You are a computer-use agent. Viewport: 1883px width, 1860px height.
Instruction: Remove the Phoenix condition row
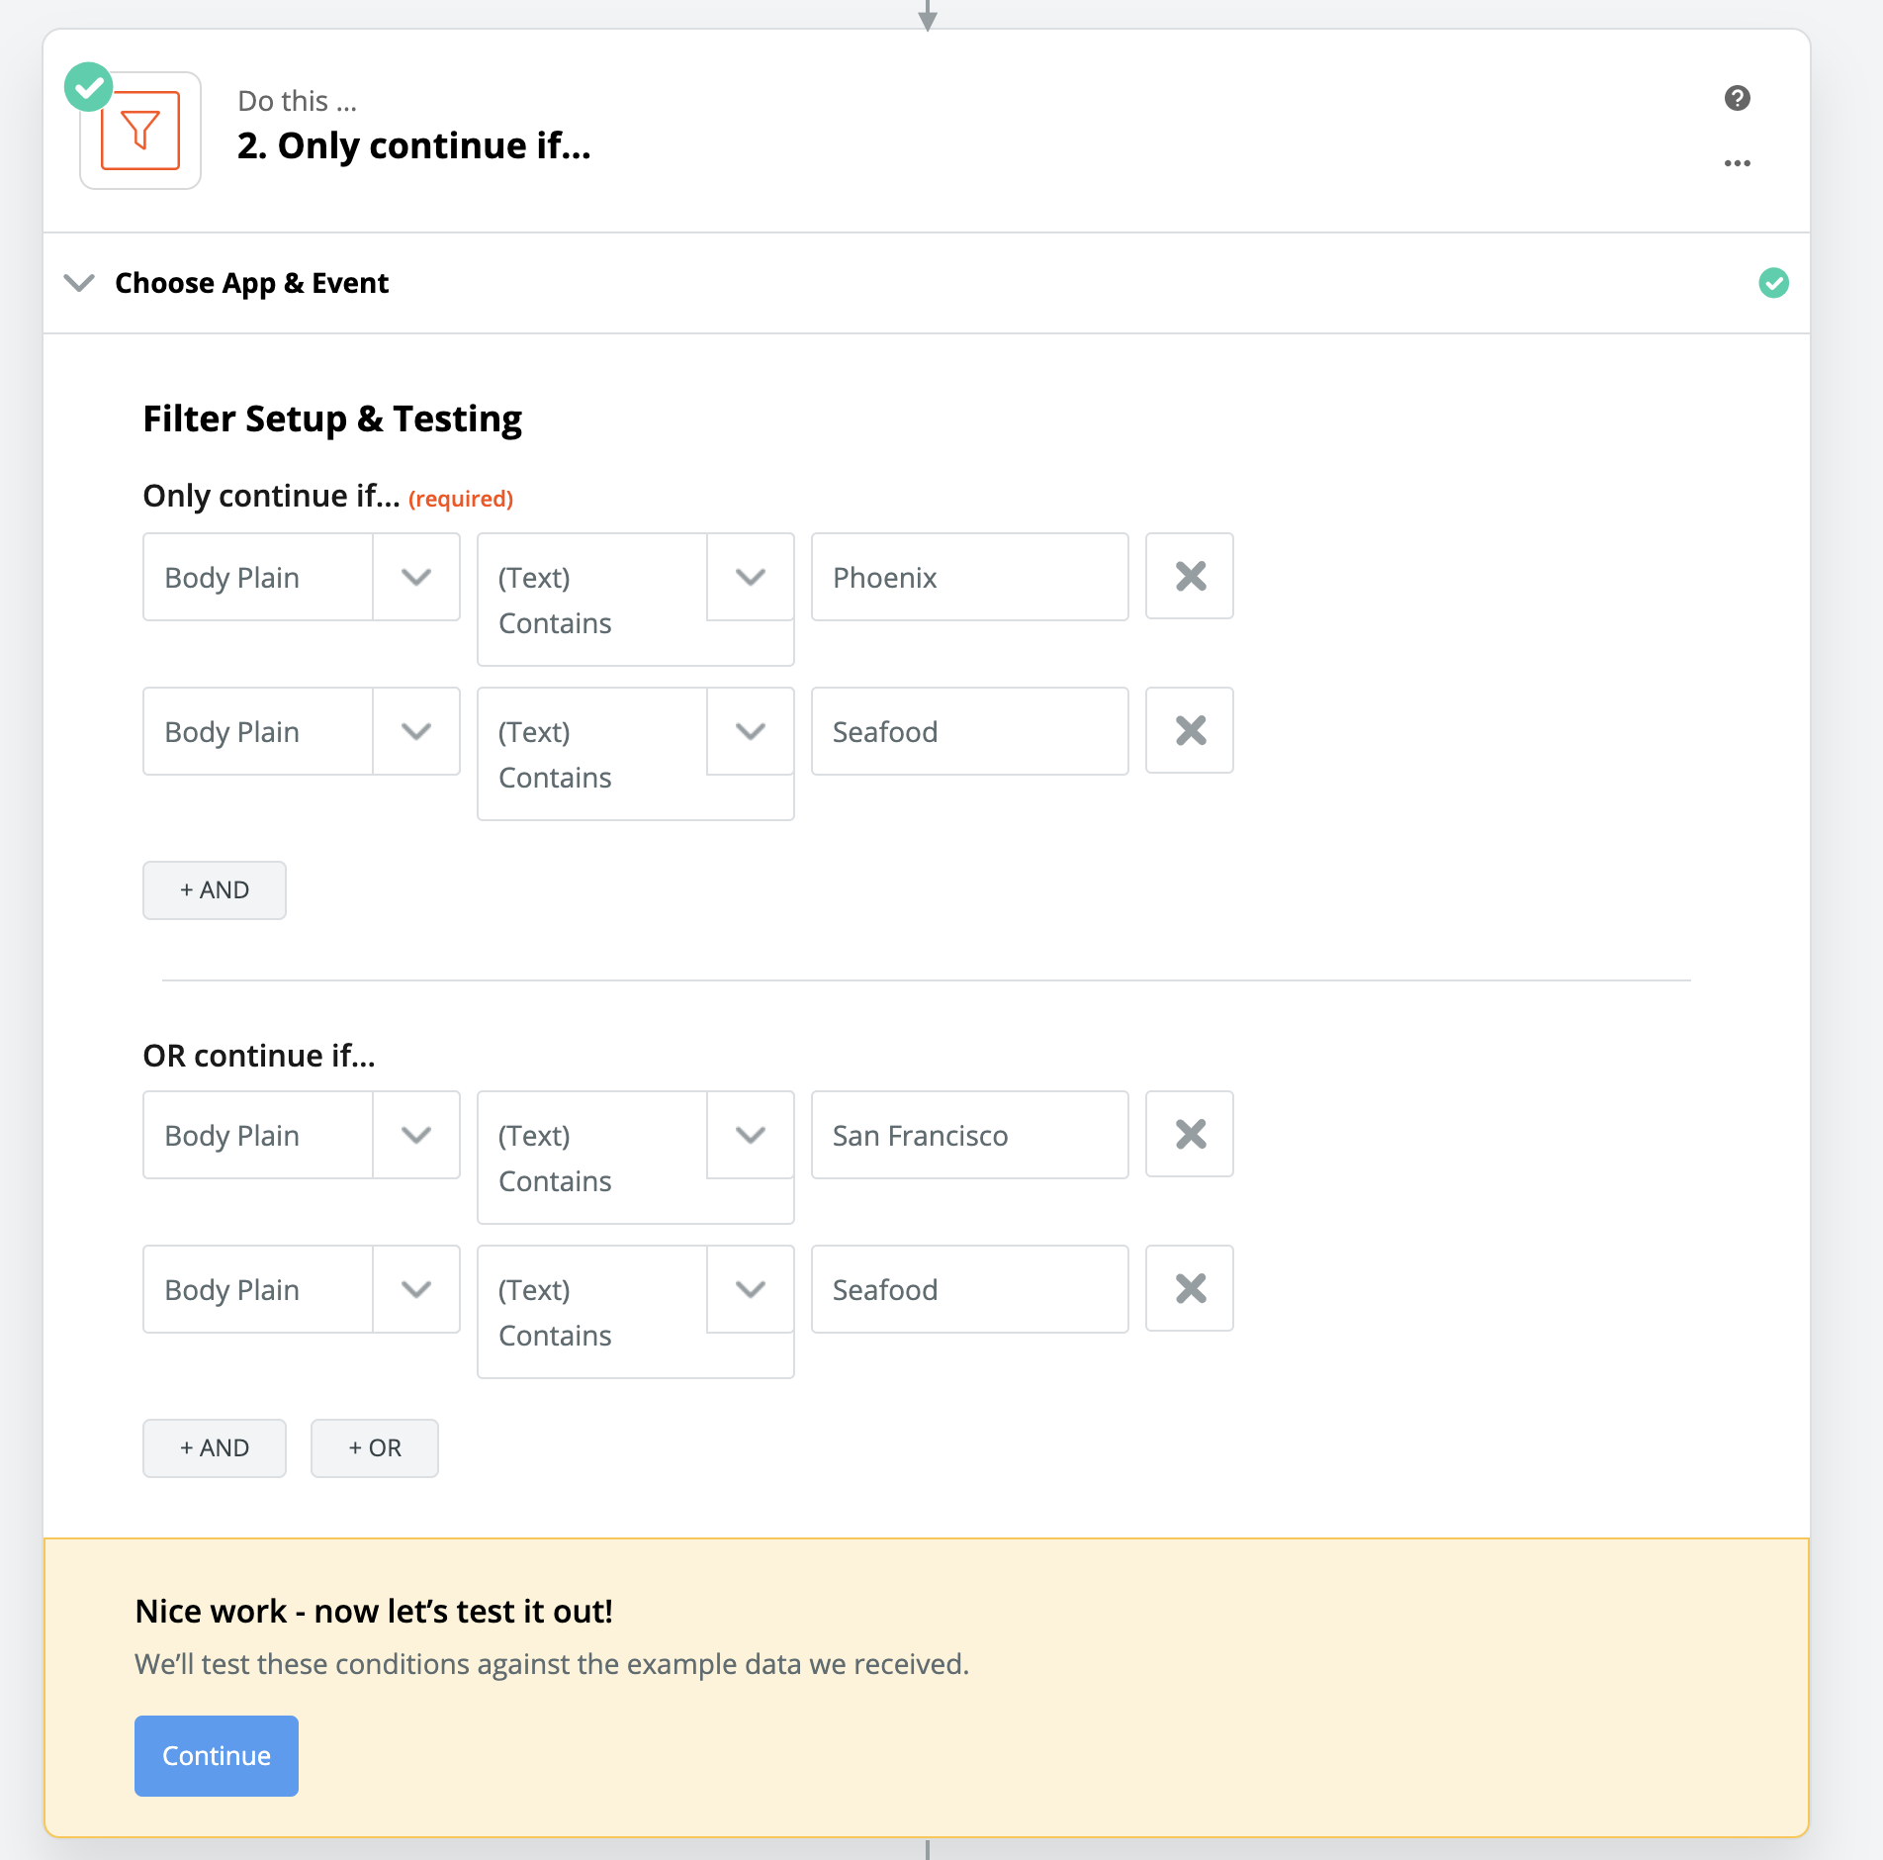tap(1190, 577)
